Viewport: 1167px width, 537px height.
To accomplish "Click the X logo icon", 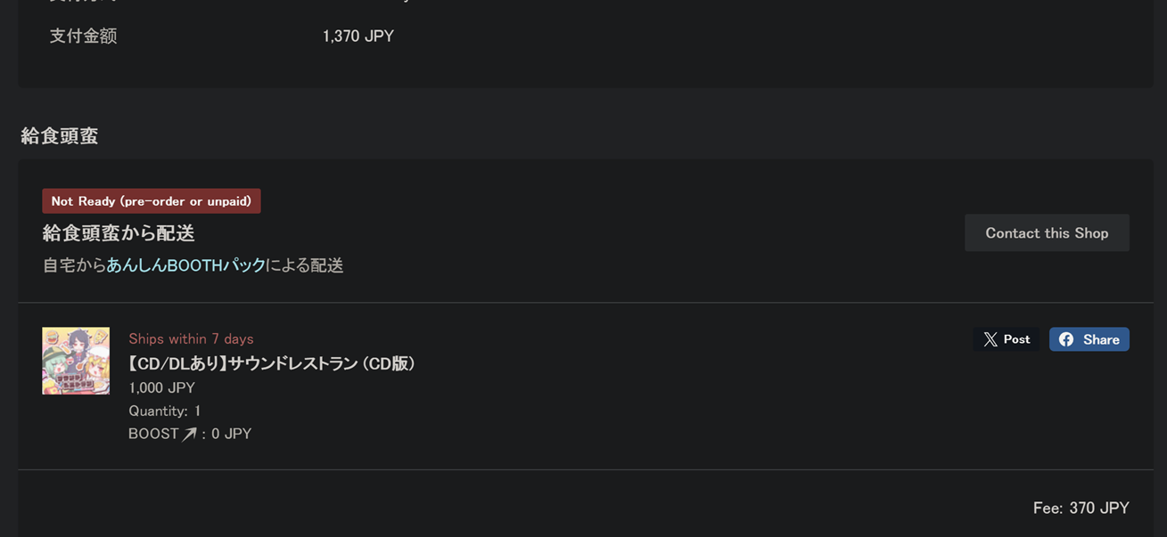I will point(990,339).
